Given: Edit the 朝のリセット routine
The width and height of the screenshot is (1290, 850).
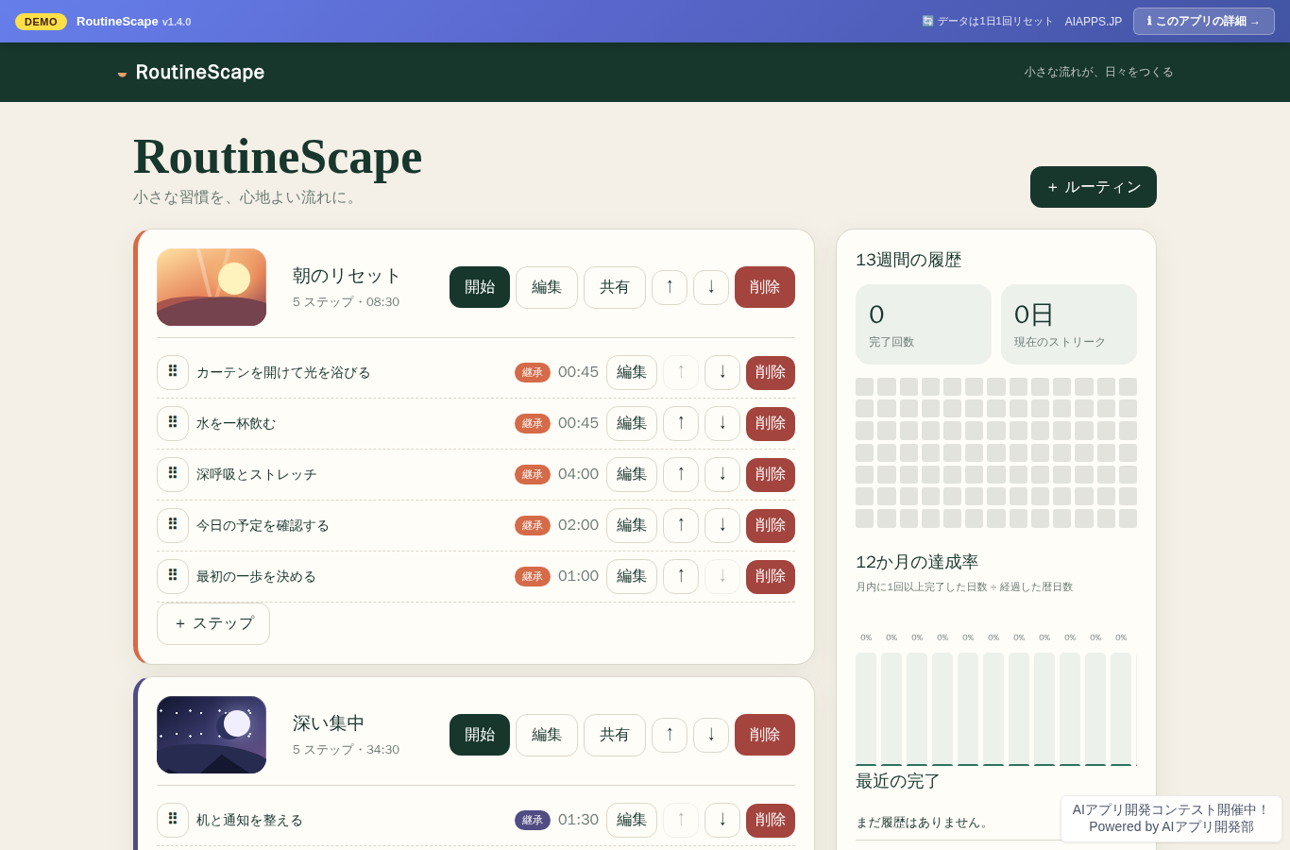Looking at the screenshot, I should (x=547, y=287).
